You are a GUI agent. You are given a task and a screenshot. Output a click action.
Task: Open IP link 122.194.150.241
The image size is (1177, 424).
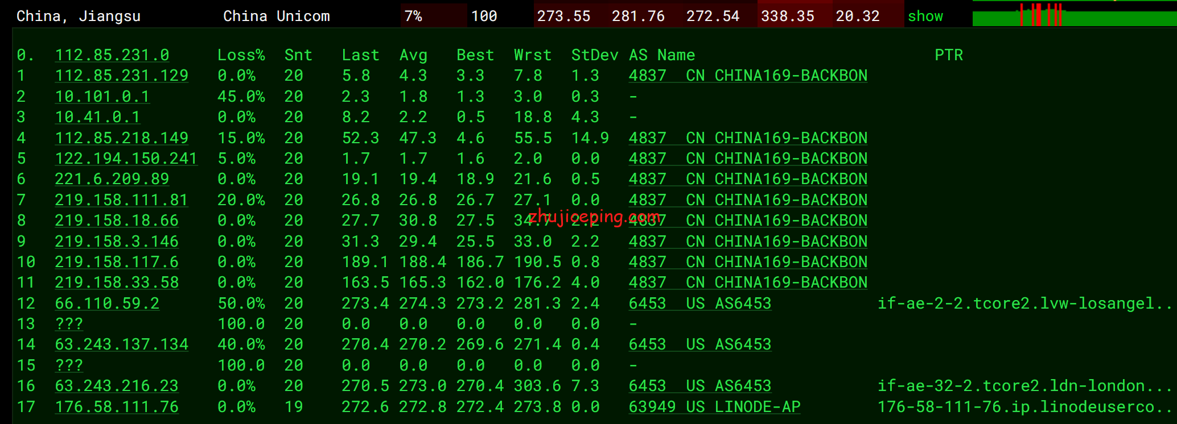126,159
